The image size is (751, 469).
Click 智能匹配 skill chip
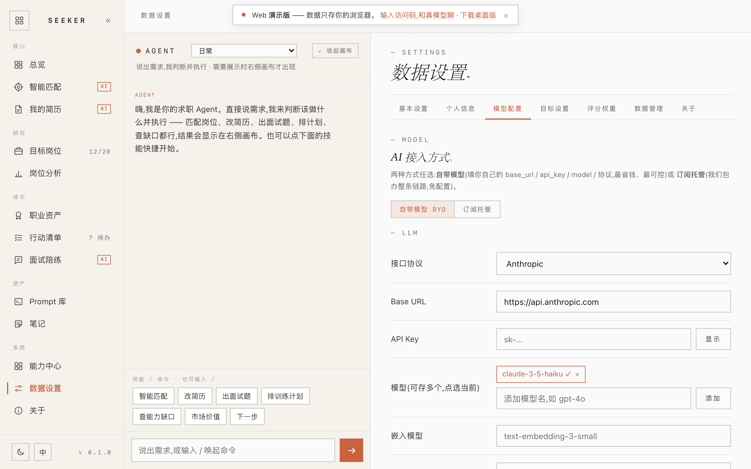pyautogui.click(x=153, y=396)
